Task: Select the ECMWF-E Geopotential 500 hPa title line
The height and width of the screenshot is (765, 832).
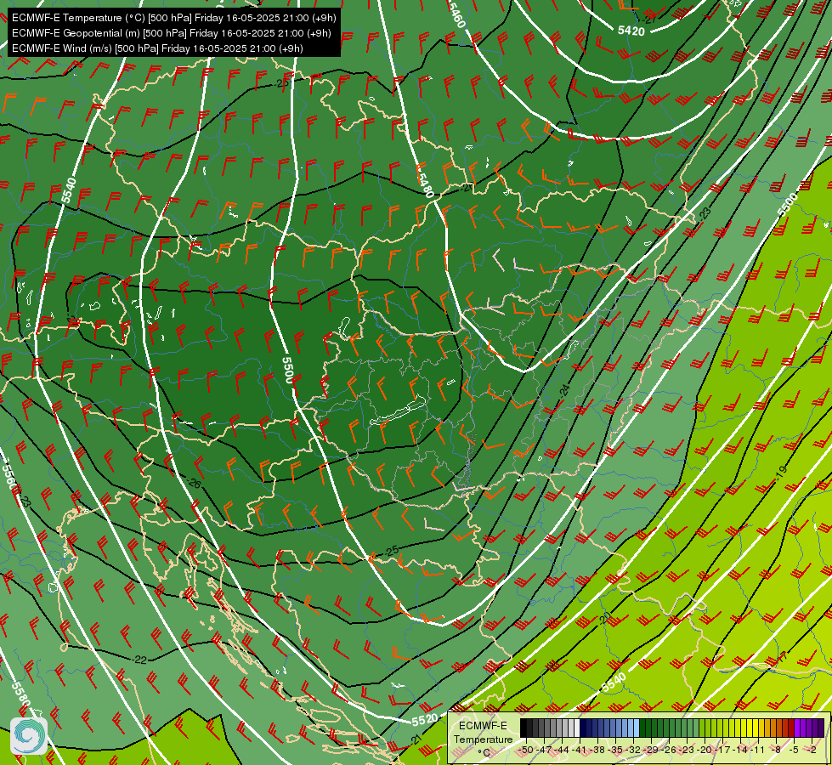Action: pyautogui.click(x=172, y=33)
